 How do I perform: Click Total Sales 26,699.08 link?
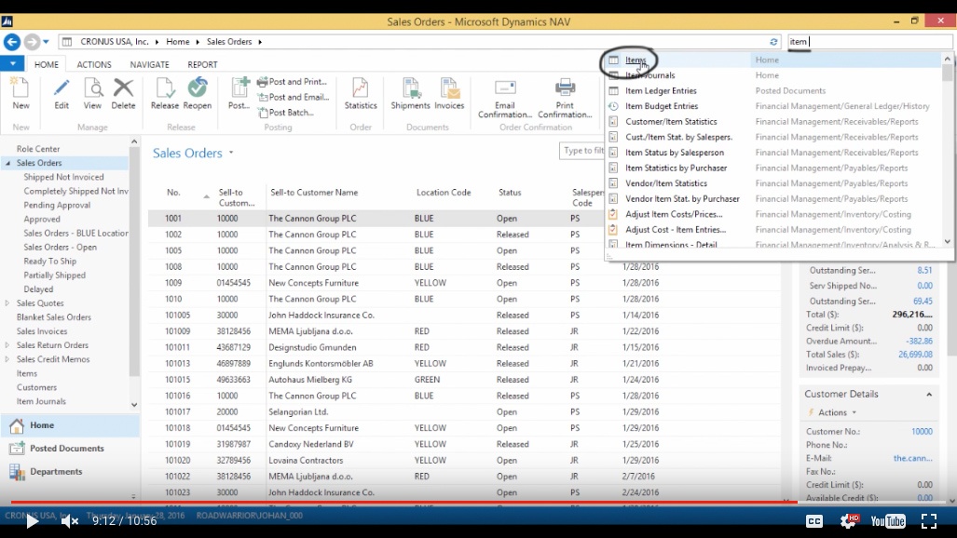[x=915, y=355]
